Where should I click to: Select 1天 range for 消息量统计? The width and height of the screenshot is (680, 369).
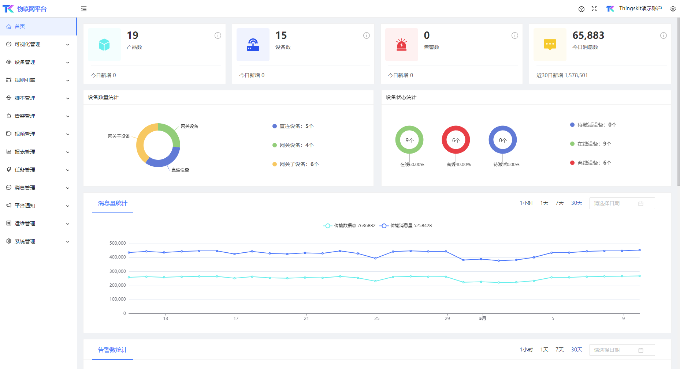pyautogui.click(x=544, y=203)
